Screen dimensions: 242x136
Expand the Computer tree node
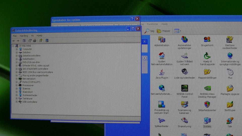tap(17, 49)
